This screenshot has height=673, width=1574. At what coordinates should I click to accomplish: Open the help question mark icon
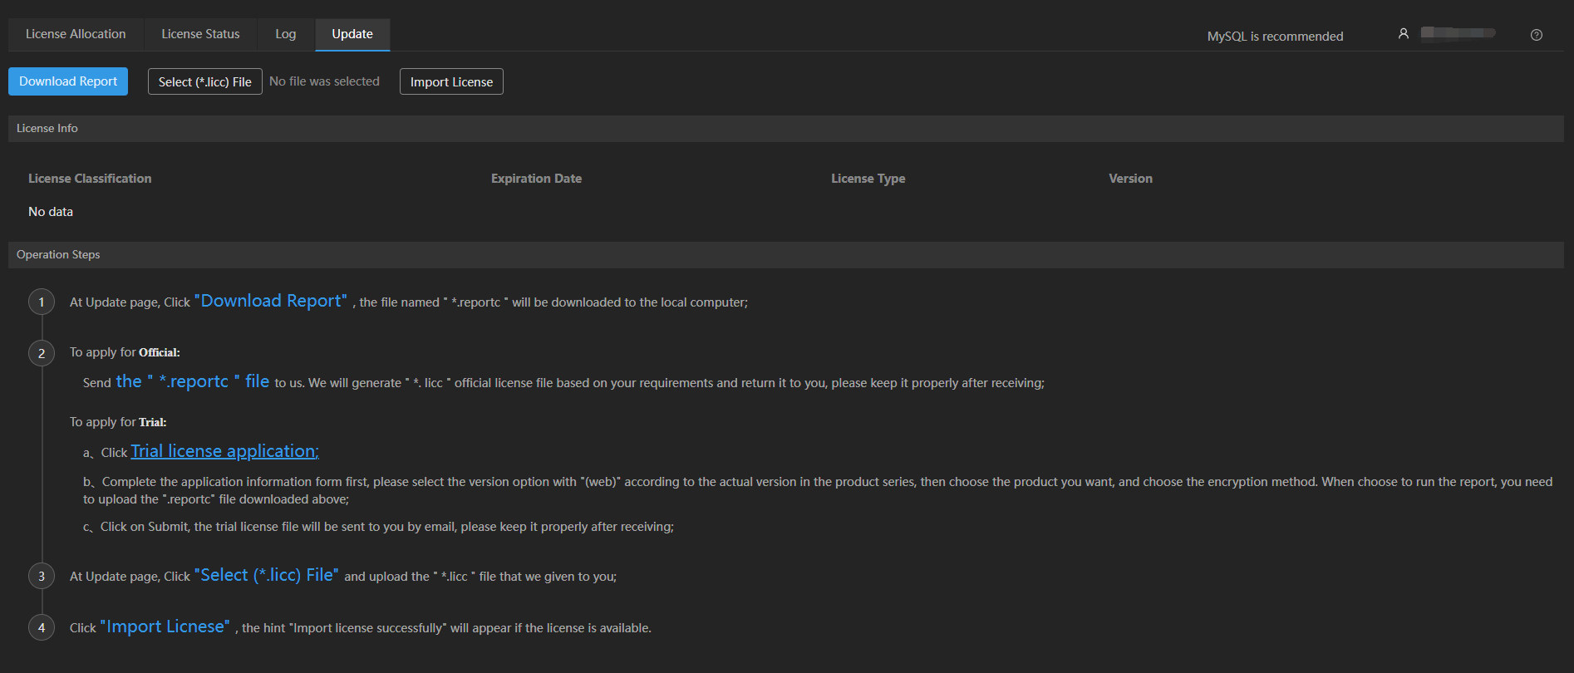pos(1537,35)
